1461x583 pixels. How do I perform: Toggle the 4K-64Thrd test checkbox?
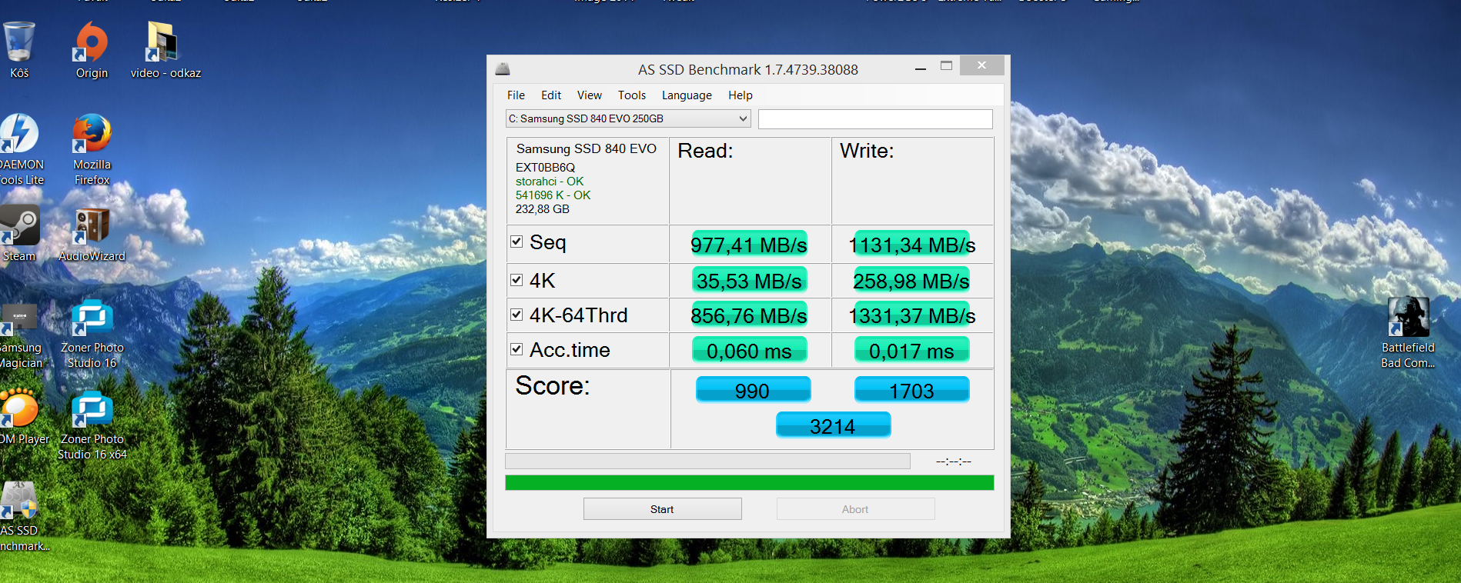coord(517,315)
